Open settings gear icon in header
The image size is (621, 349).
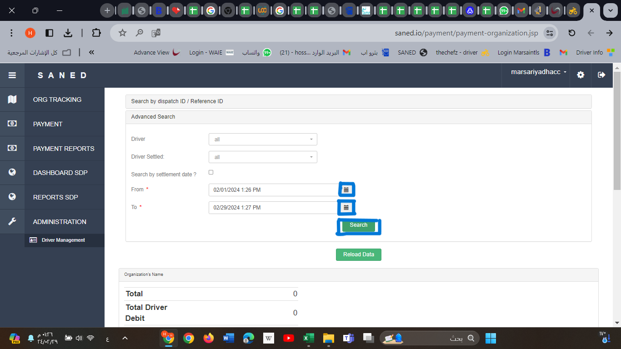click(x=581, y=75)
